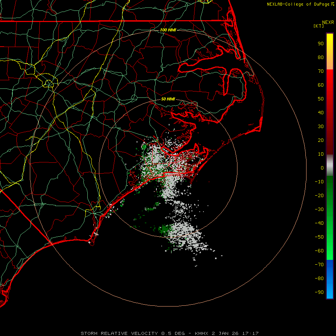
Task: Click the NEXR label above color scale
Action: [x=328, y=22]
